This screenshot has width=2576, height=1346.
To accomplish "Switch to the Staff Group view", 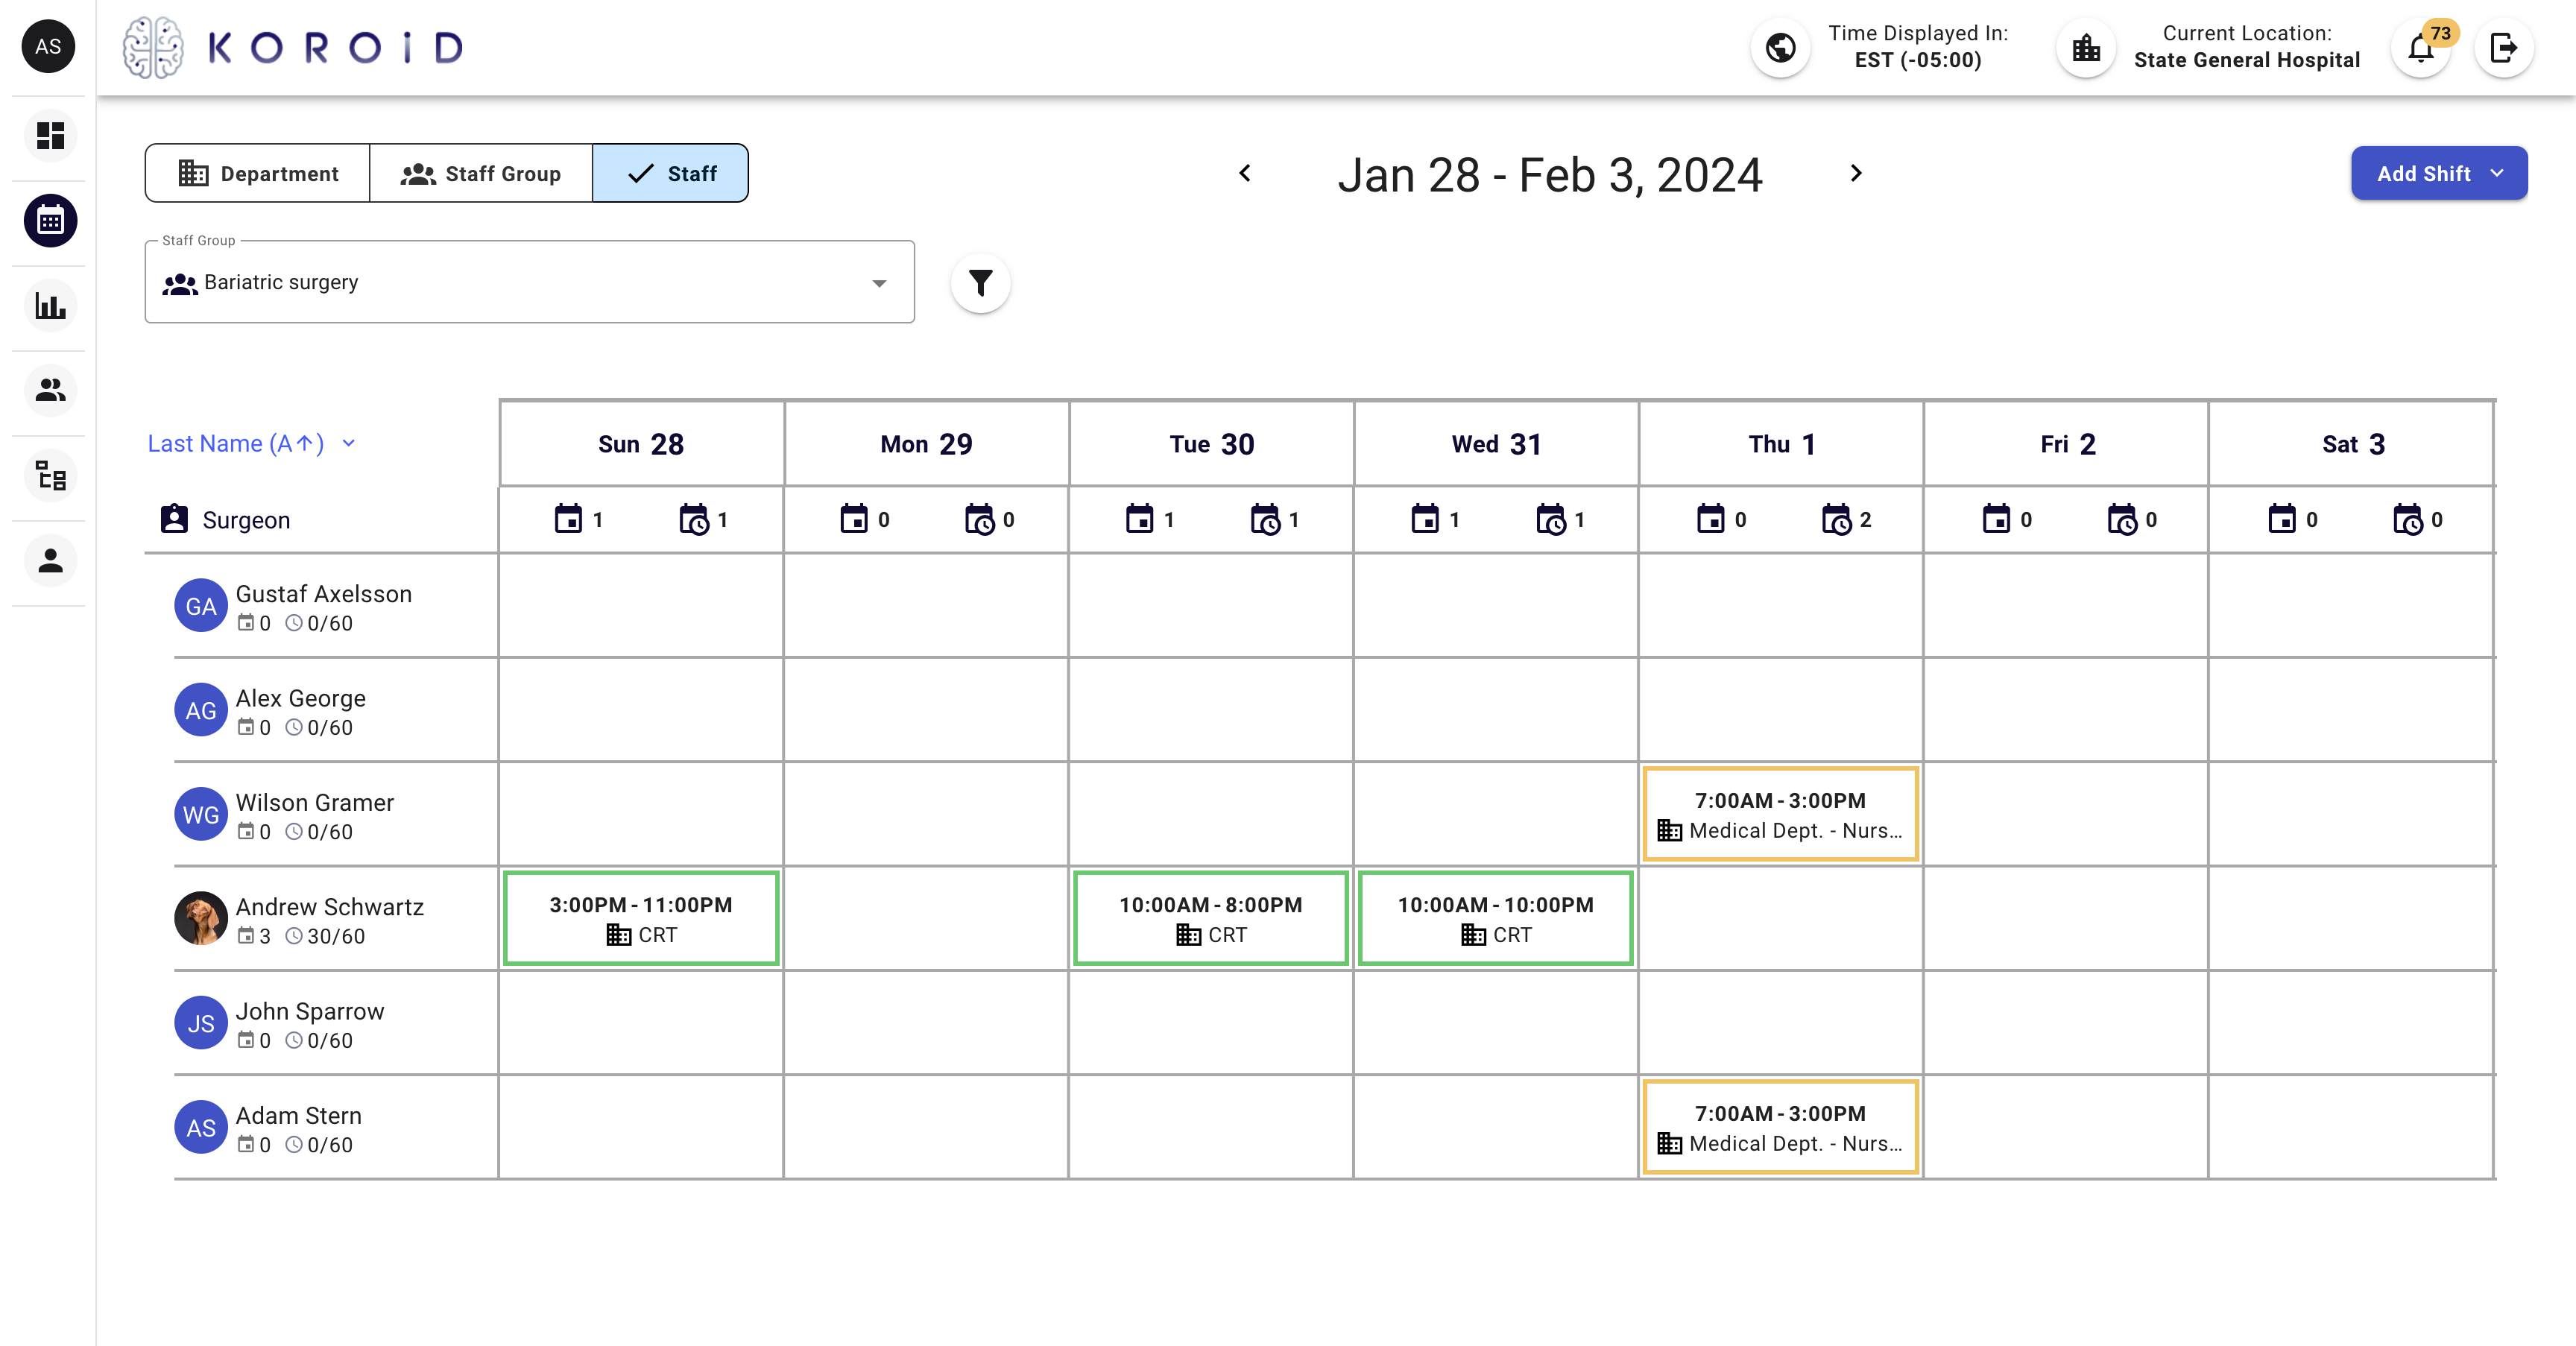I will (481, 173).
